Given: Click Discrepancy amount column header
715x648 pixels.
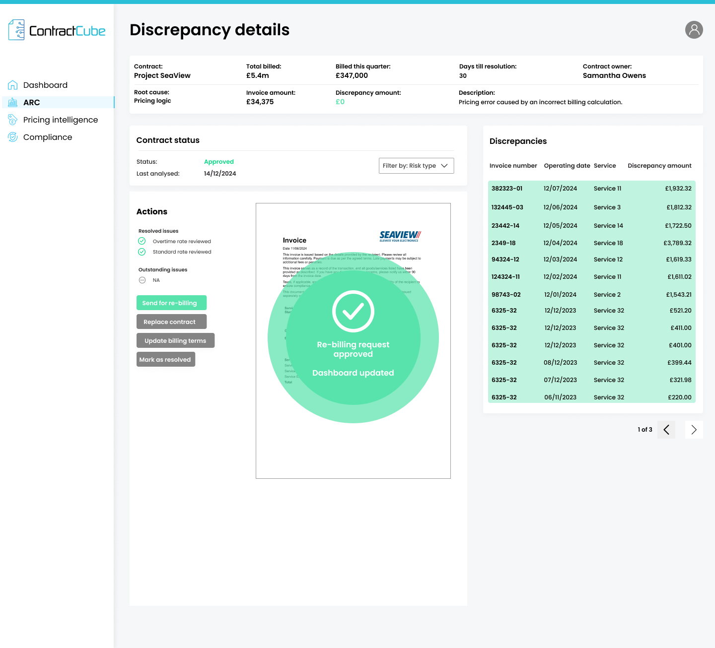Looking at the screenshot, I should click(x=659, y=166).
